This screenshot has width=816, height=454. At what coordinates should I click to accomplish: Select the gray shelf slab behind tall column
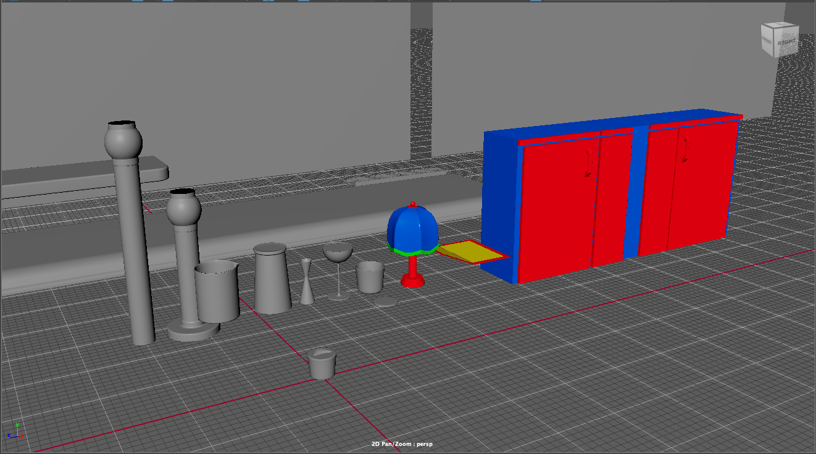pos(85,176)
